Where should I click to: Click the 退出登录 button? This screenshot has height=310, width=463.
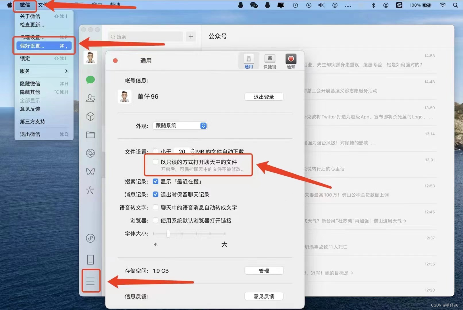[x=264, y=97]
